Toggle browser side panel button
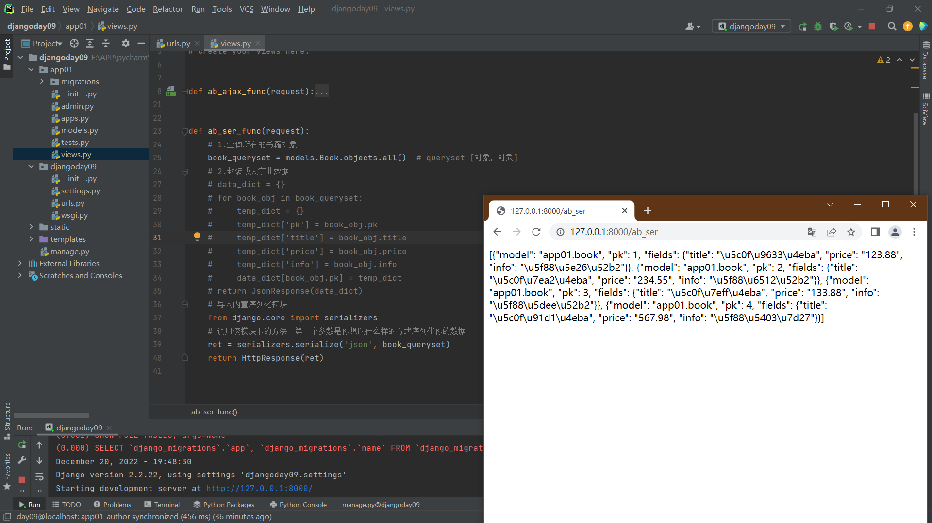The image size is (932, 523). [x=875, y=232]
